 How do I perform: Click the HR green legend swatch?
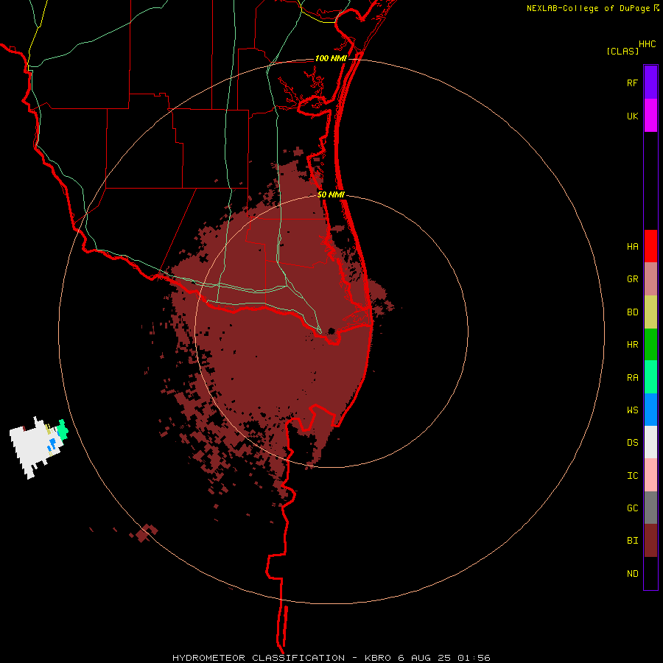coord(650,345)
